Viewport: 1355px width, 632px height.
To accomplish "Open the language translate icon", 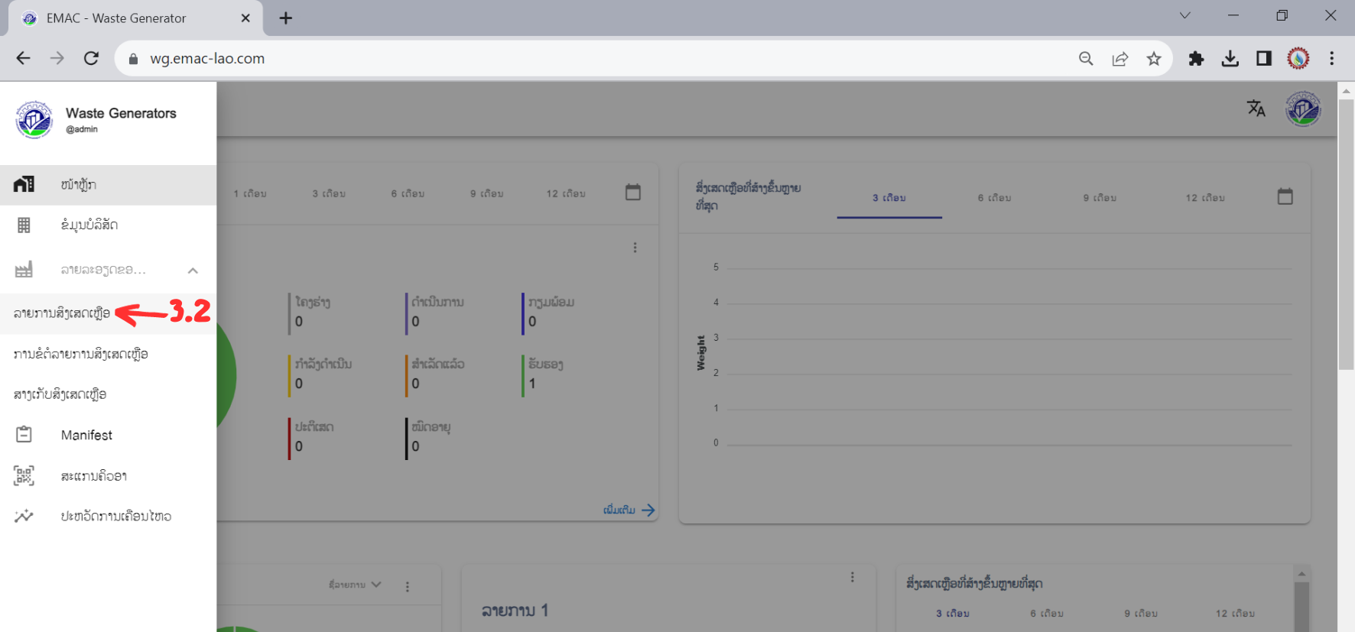I will (x=1256, y=109).
